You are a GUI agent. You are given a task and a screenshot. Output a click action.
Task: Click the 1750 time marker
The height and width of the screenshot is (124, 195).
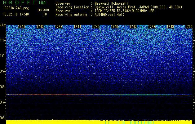click(x=189, y=27)
